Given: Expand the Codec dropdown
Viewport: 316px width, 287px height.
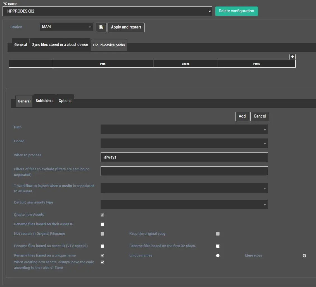Looking at the screenshot, I should 184,143.
